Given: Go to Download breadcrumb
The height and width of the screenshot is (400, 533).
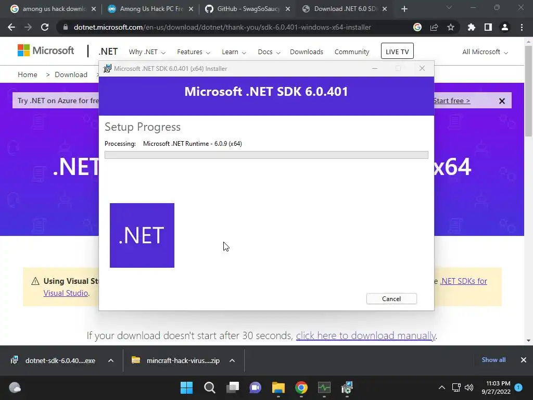Looking at the screenshot, I should [71, 74].
